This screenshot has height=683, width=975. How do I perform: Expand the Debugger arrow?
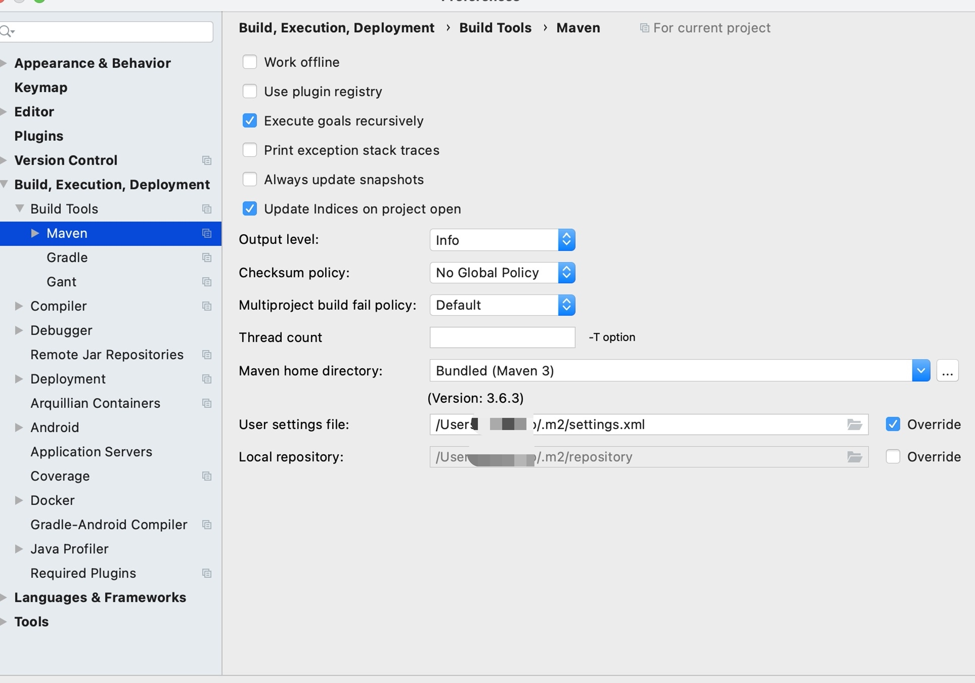tap(19, 330)
